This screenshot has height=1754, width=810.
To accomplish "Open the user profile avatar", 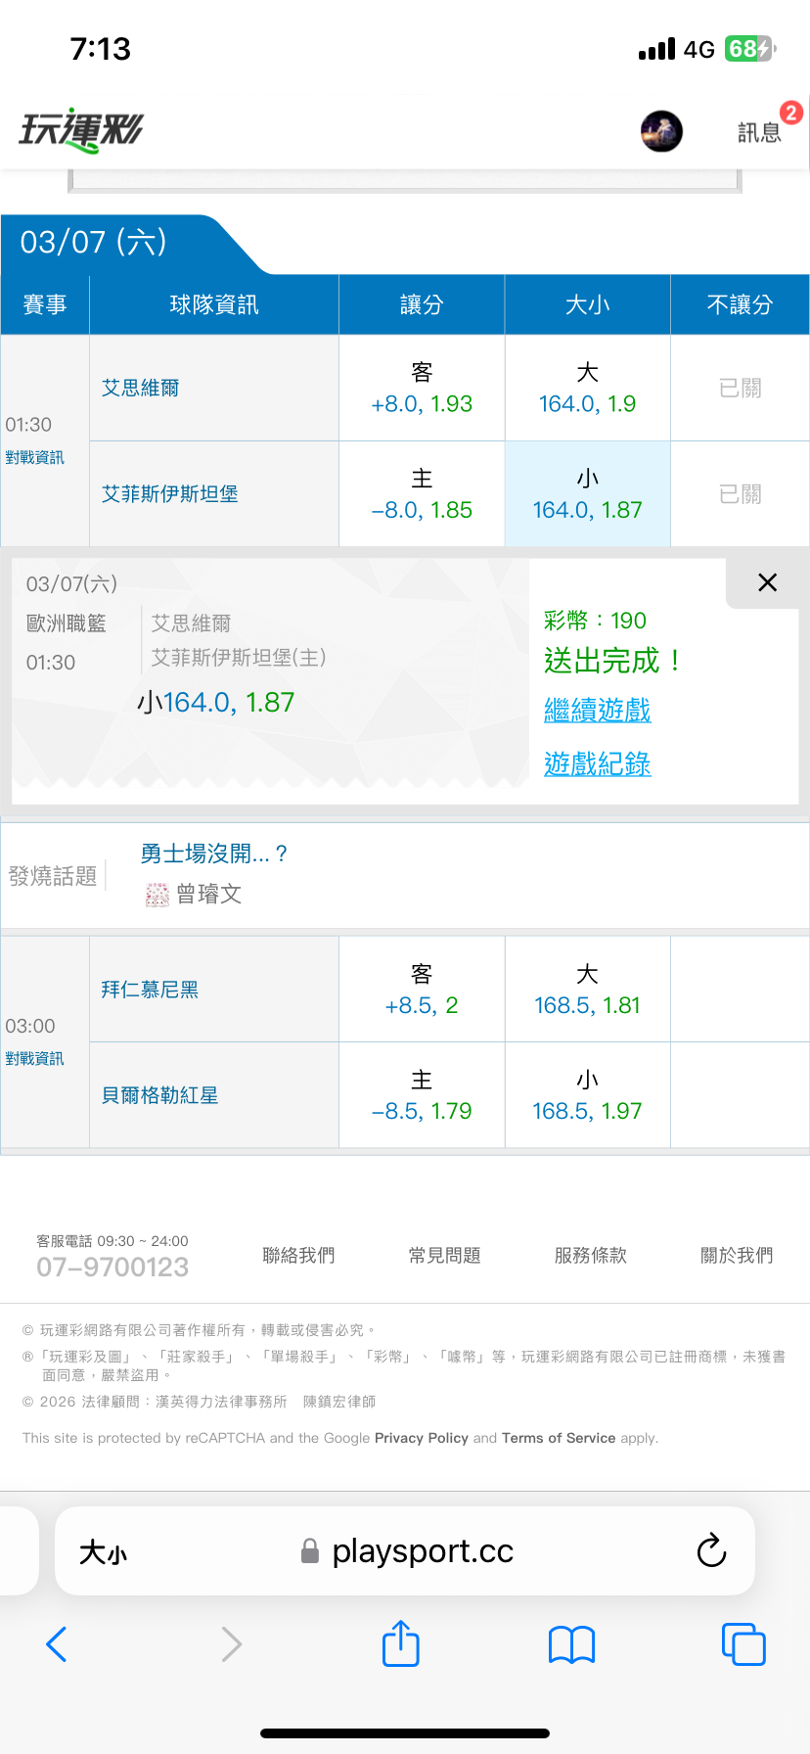I will (x=661, y=131).
